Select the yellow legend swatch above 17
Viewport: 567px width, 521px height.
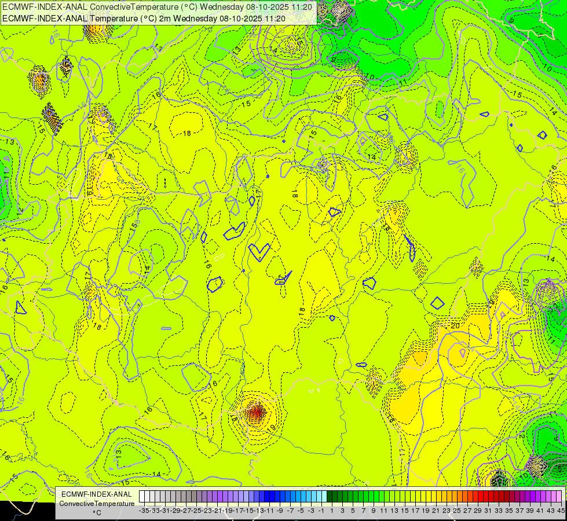pyautogui.click(x=412, y=497)
